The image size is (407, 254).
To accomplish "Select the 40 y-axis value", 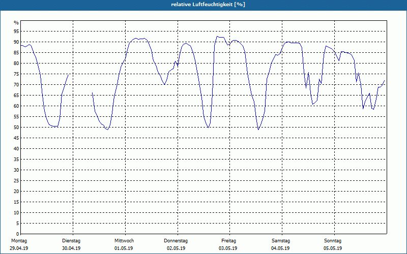I will [16, 149].
